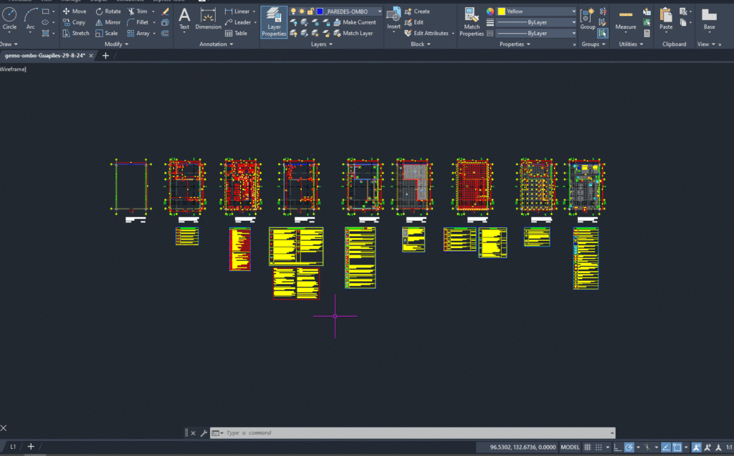Open the _PAREDES-OMBO layer dropdown
The height and width of the screenshot is (456, 734).
point(348,11)
